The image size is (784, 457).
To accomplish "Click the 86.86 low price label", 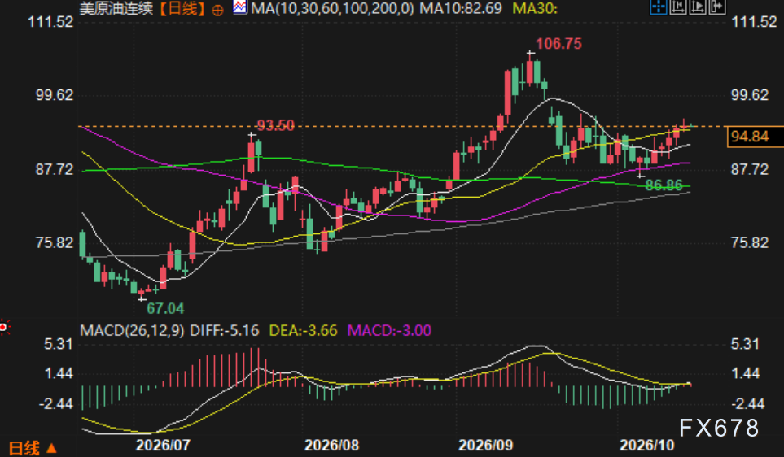I will 664,185.
